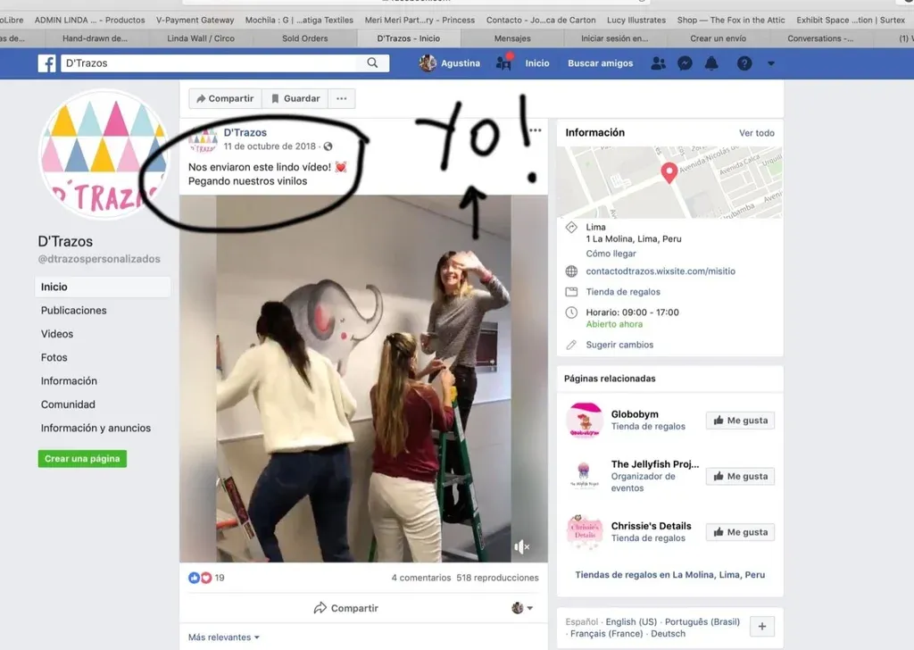Like Chrissie's Details page
The image size is (914, 650).
(740, 532)
